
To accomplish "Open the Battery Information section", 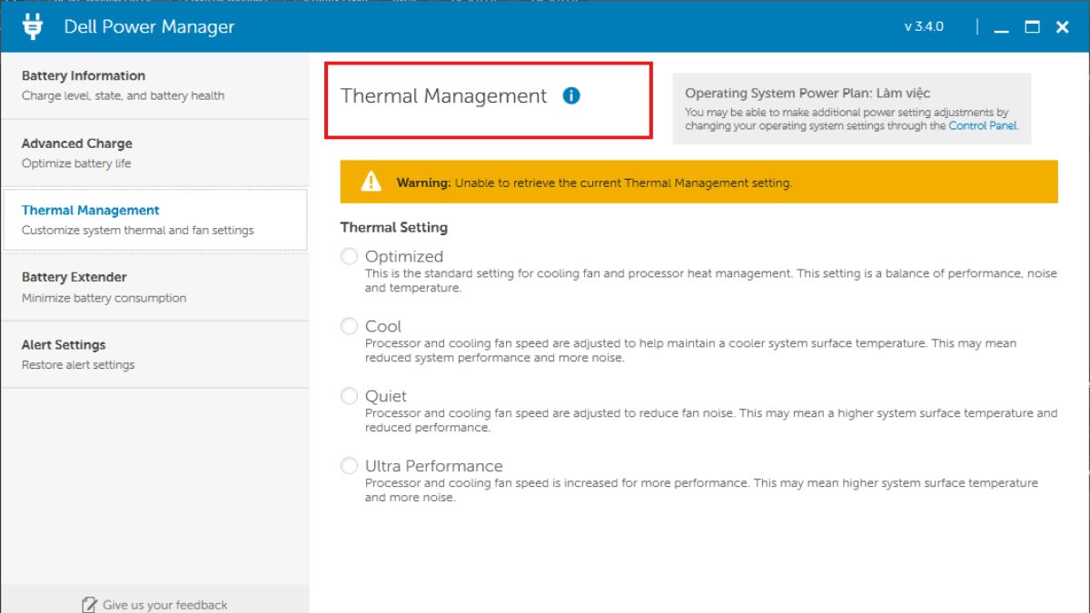I will pyautogui.click(x=154, y=85).
